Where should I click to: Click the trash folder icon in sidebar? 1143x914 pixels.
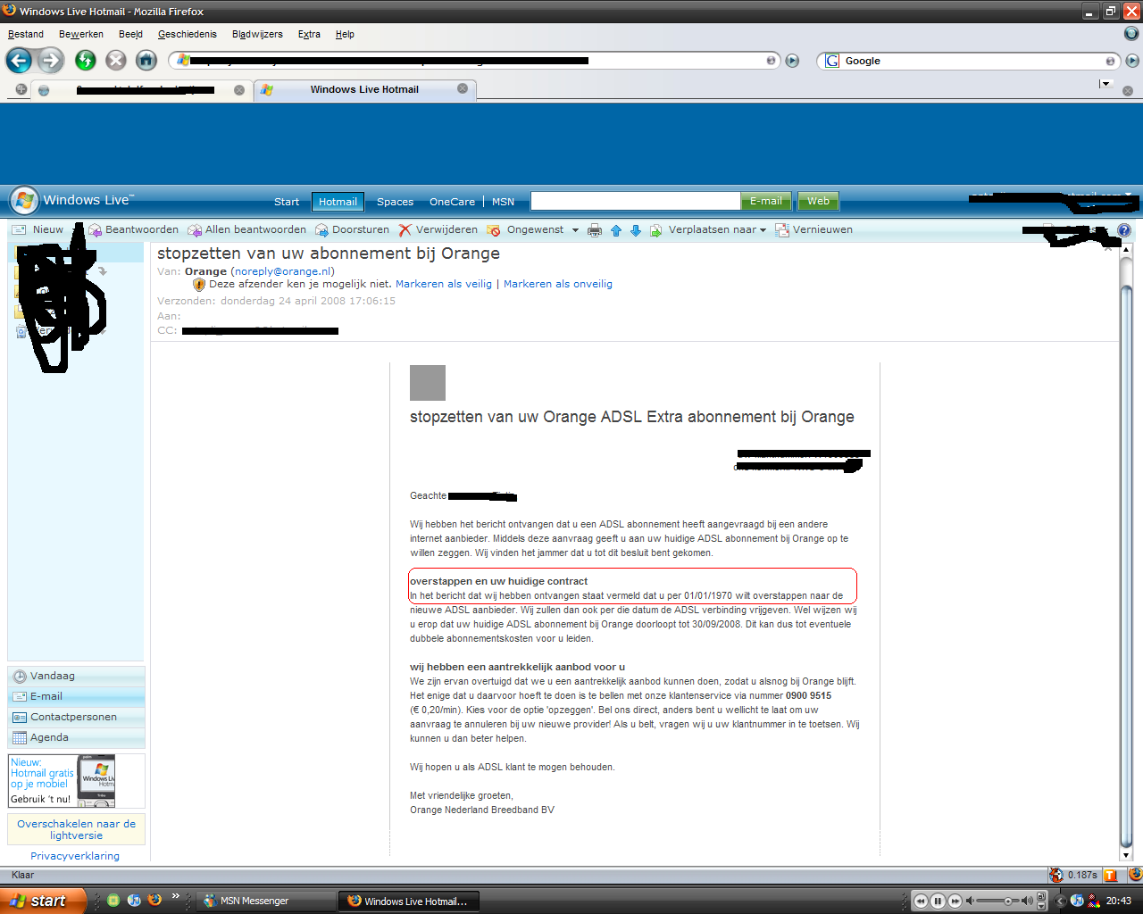click(x=21, y=331)
